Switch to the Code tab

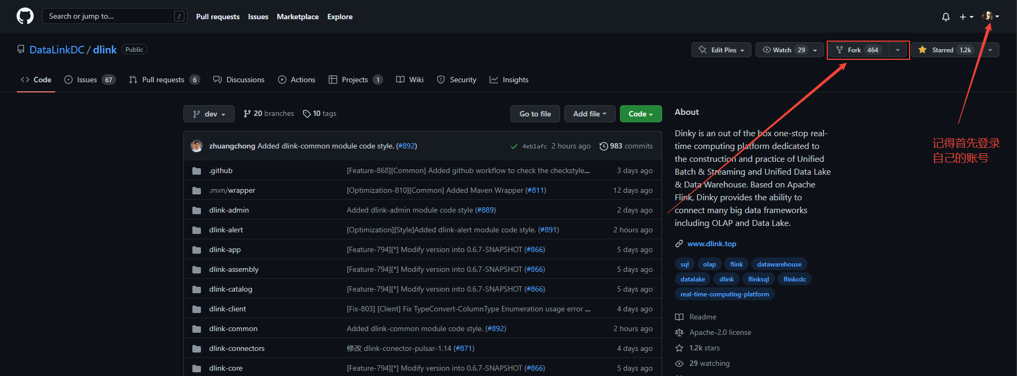tap(36, 80)
